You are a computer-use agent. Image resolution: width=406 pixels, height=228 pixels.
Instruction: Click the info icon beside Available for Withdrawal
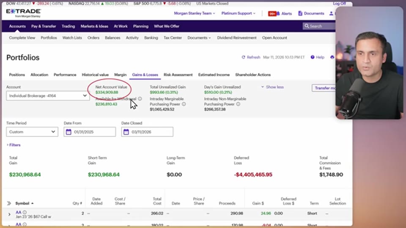pos(140,99)
